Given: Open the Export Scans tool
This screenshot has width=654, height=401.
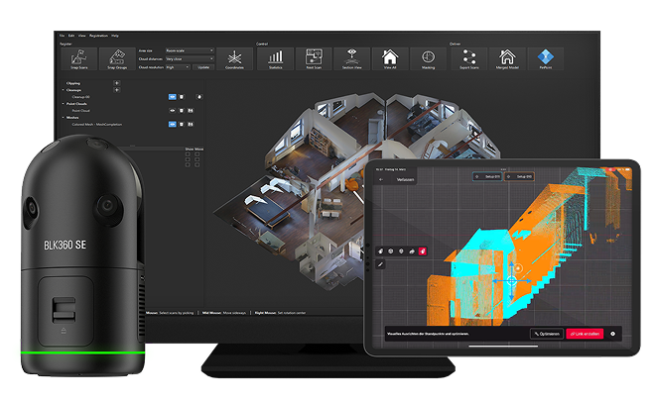Looking at the screenshot, I should pyautogui.click(x=468, y=58).
